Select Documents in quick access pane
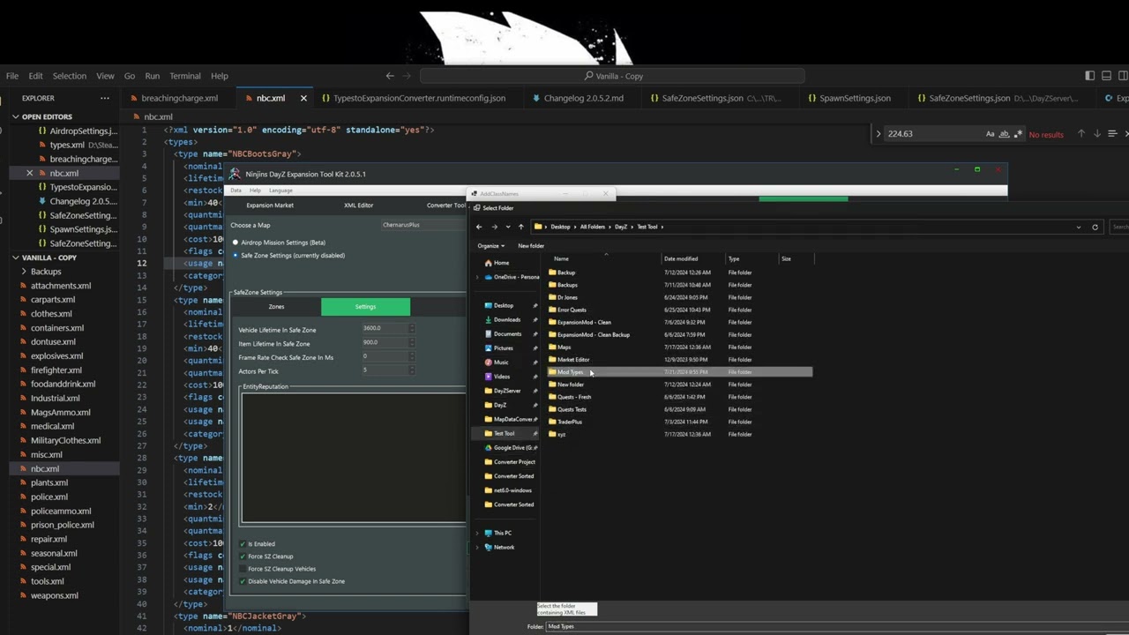Image resolution: width=1129 pixels, height=635 pixels. pos(507,333)
